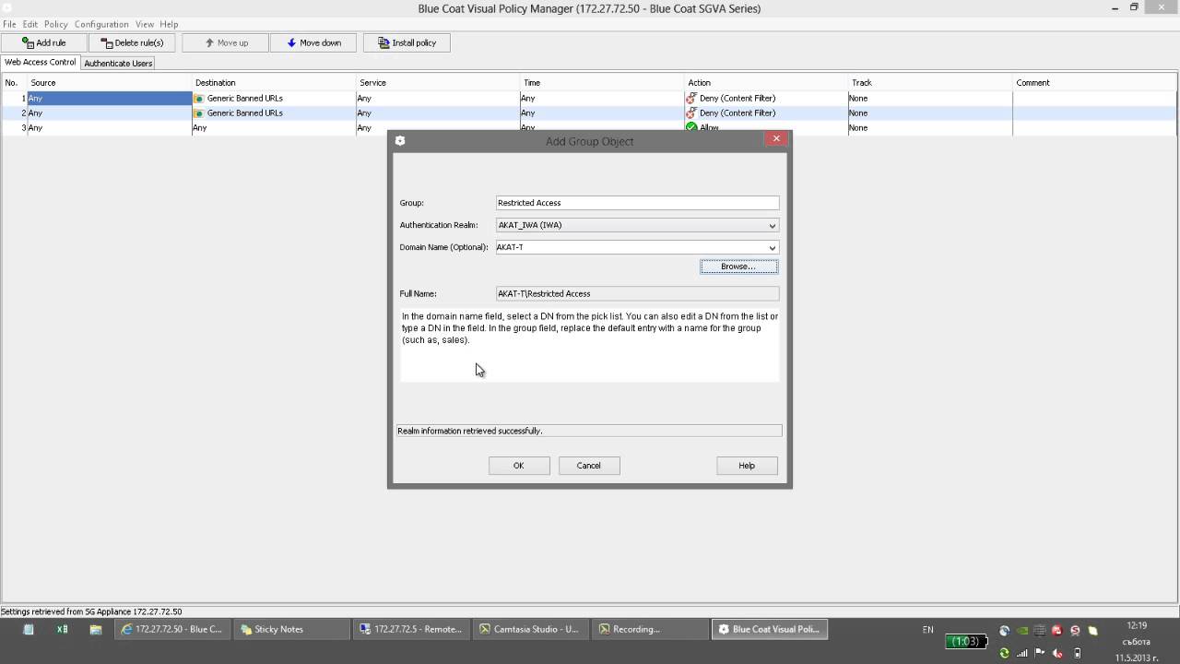This screenshot has height=664, width=1180.
Task: Click the EN language indicator
Action: pos(927,630)
